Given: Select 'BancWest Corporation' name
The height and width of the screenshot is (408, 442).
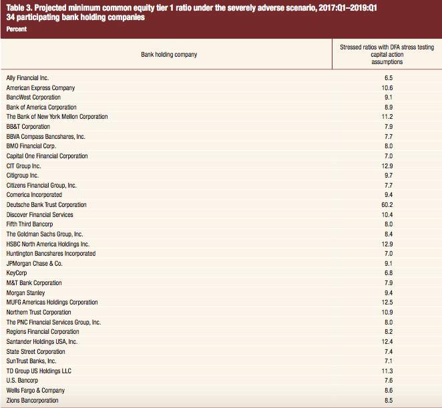Looking at the screenshot, I should [33, 97].
